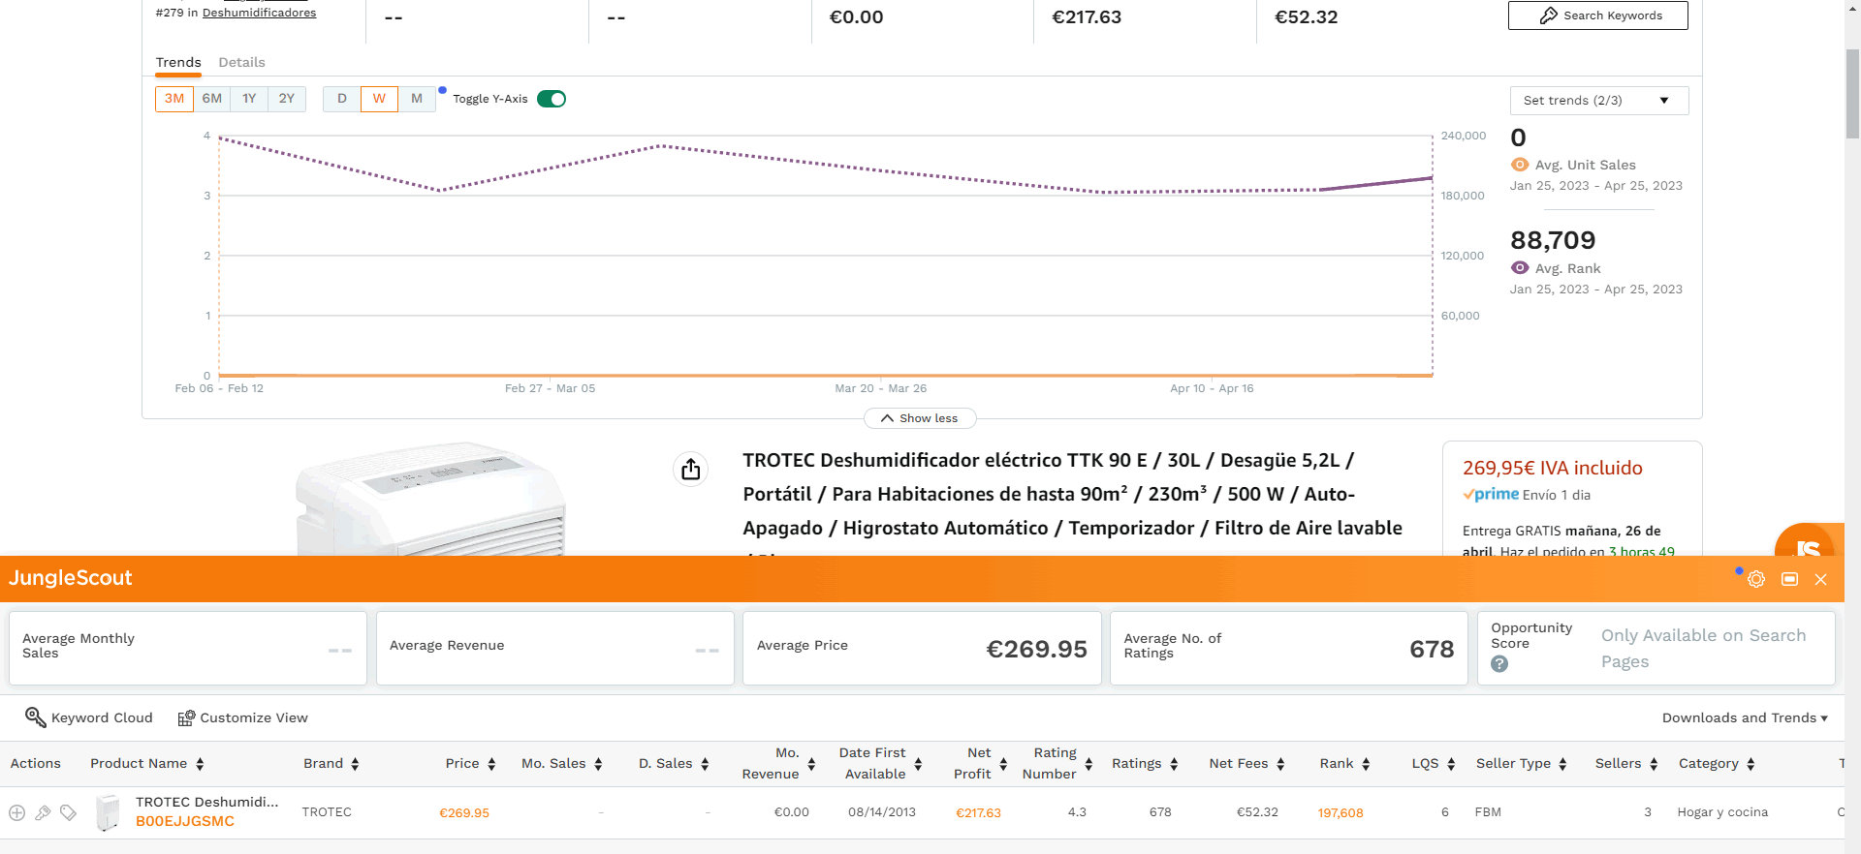Click the TROTEC Deshumidificador product title

pyautogui.click(x=1072, y=495)
